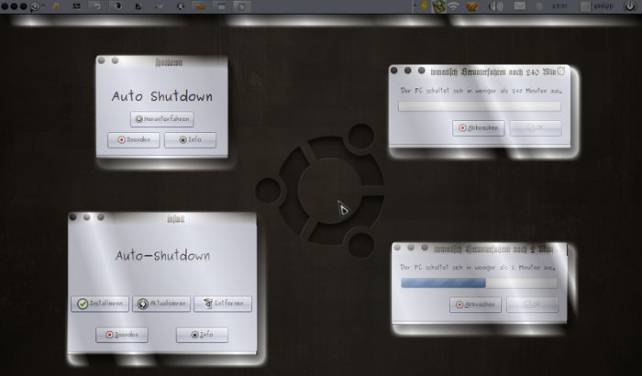The height and width of the screenshot is (376, 642).
Task: Open the circular main menu icon in top panel
Action: 35,6
